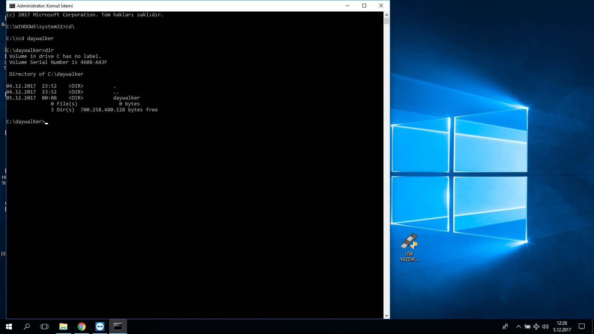Select the Command Prompt taskbar button
Viewport: 594px width, 334px height.
point(118,327)
